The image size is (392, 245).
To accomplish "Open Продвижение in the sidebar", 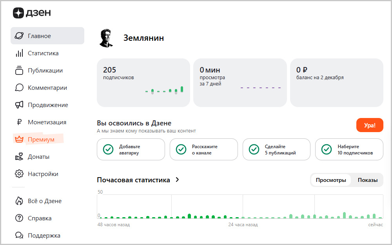I will click(x=47, y=105).
